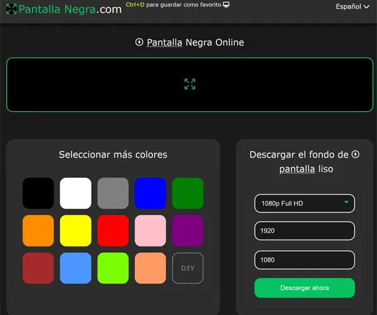Open the 1080p Full HD resolution dropdown
The width and height of the screenshot is (377, 315).
(x=305, y=203)
